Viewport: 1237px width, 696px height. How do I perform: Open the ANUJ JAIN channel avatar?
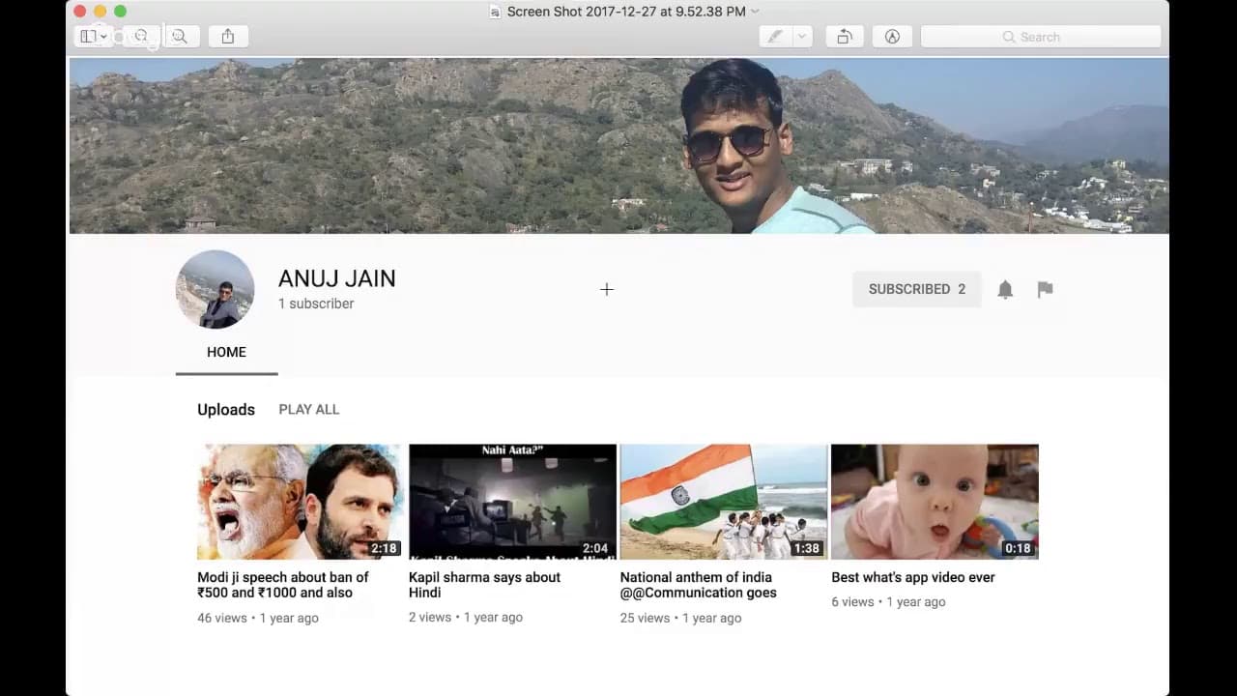tap(215, 289)
